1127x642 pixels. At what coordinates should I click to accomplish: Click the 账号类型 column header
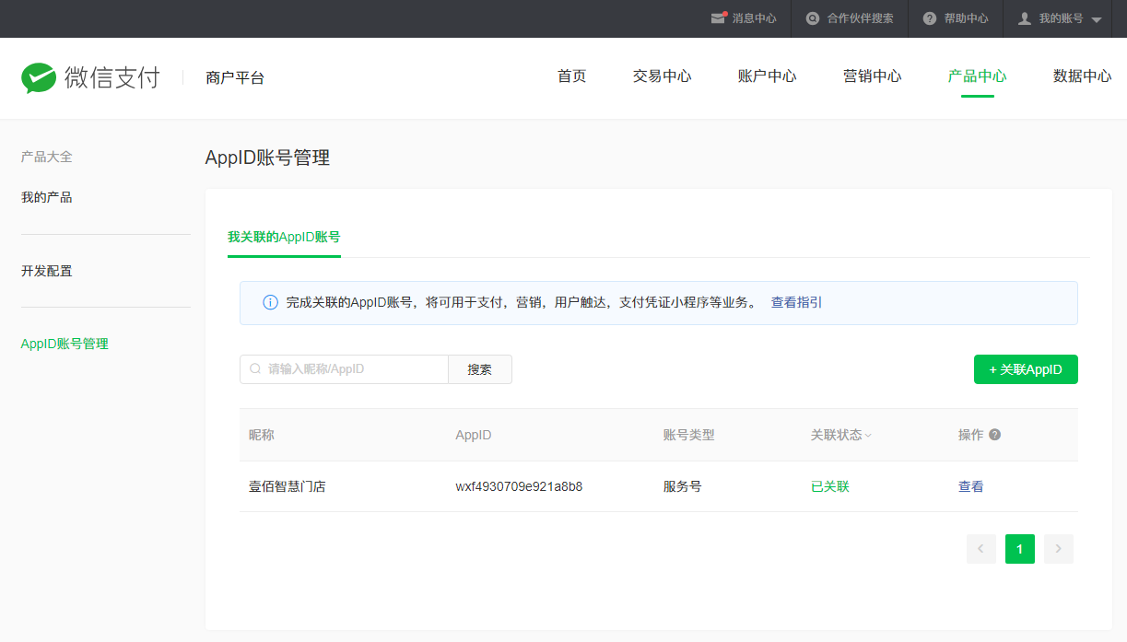point(689,435)
